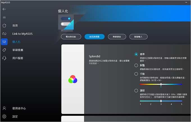
Task: Click the Splendid RGB color circles icon
Action: (73, 79)
